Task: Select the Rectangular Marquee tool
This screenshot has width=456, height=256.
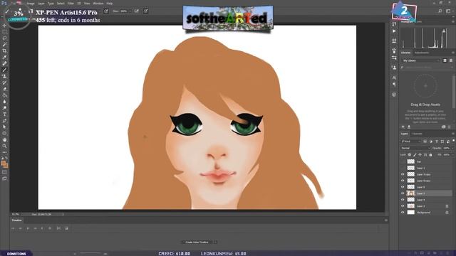Action: (4, 32)
